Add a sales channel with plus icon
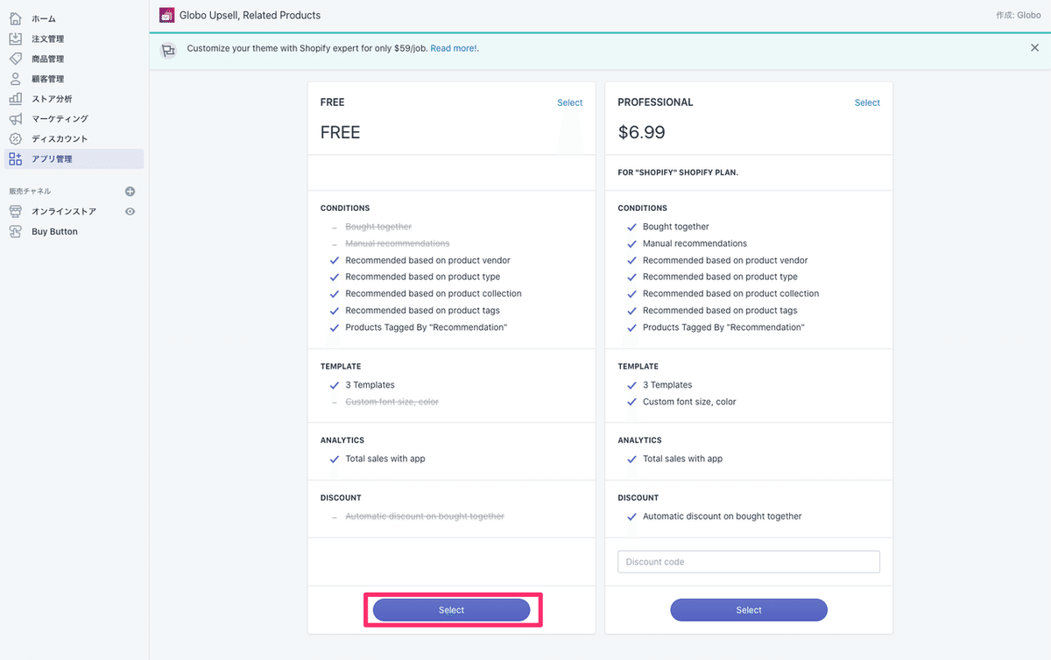This screenshot has width=1051, height=660. click(130, 192)
